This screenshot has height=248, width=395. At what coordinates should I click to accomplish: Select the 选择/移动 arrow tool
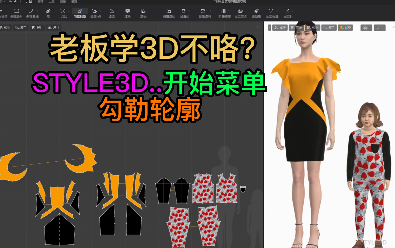[x=3, y=13]
